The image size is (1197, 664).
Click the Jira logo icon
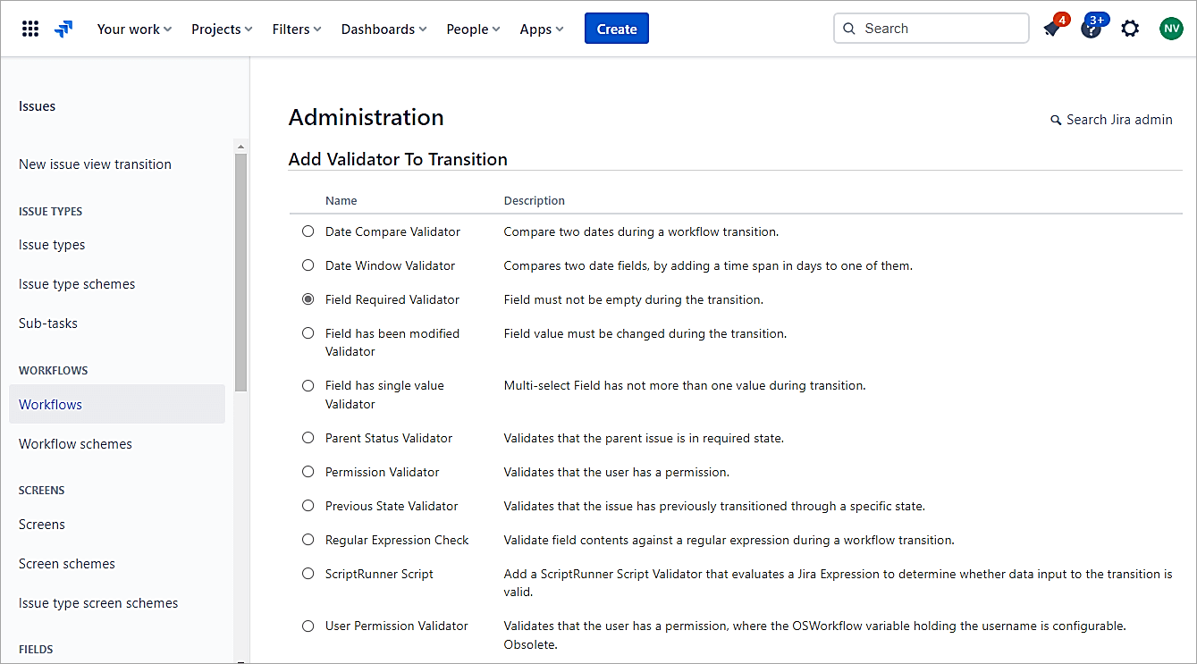point(63,29)
